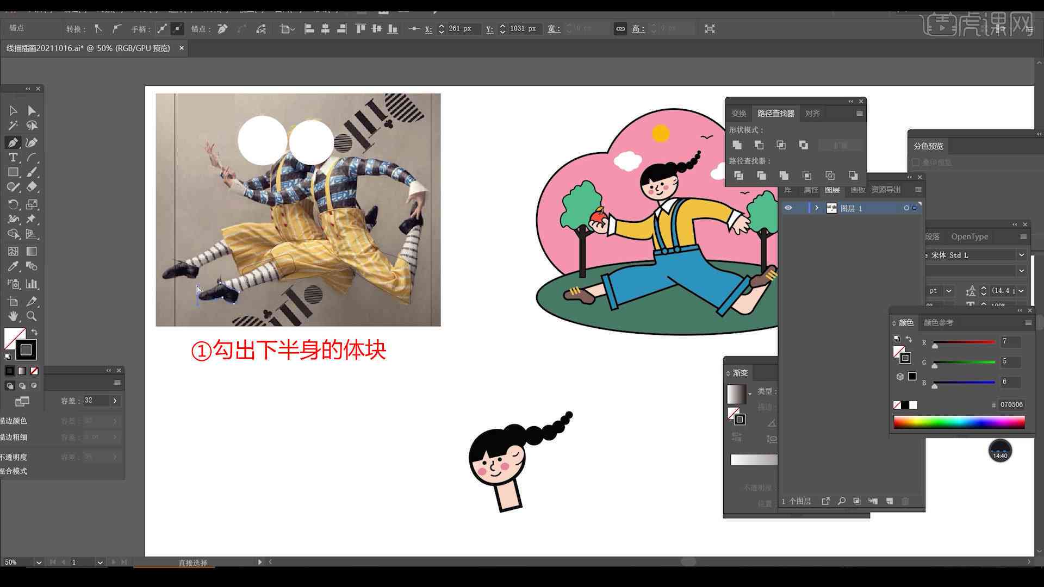The height and width of the screenshot is (587, 1044).
Task: Select the Type tool
Action: tap(13, 158)
